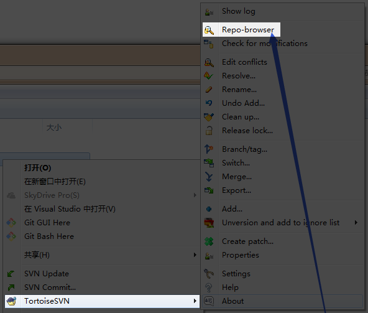Click the Git Bash Here icon
Image resolution: width=368 pixels, height=313 pixels.
click(x=11, y=236)
